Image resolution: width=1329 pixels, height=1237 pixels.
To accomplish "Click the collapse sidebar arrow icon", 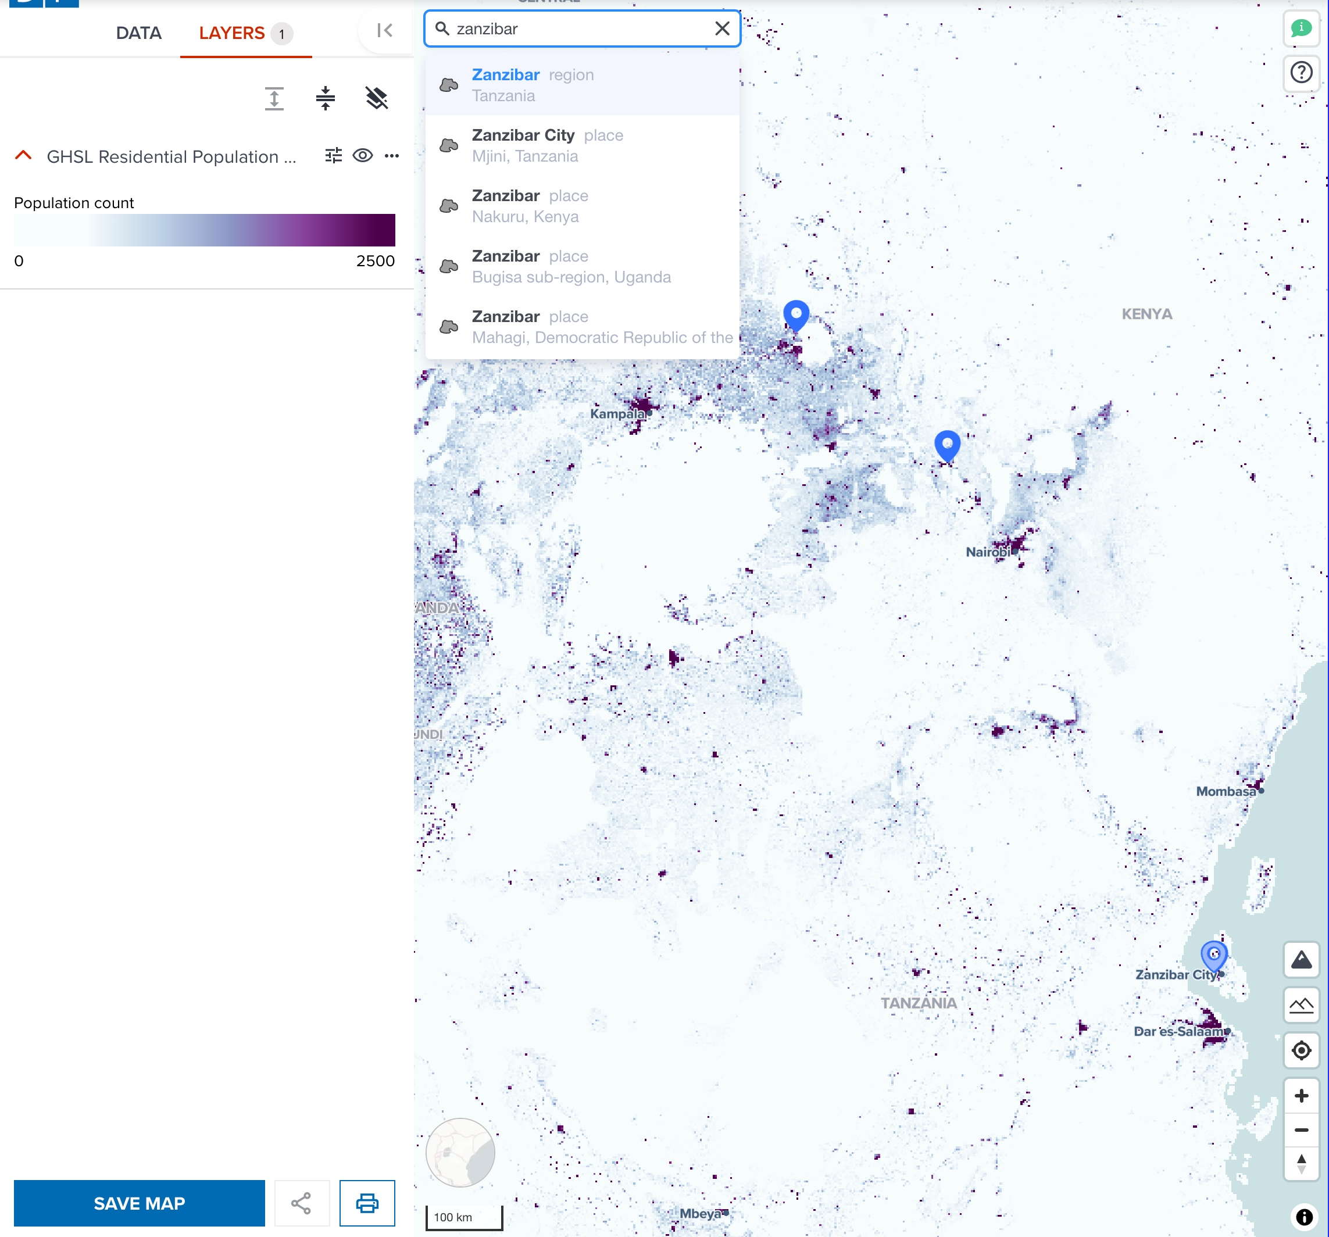I will 383,30.
